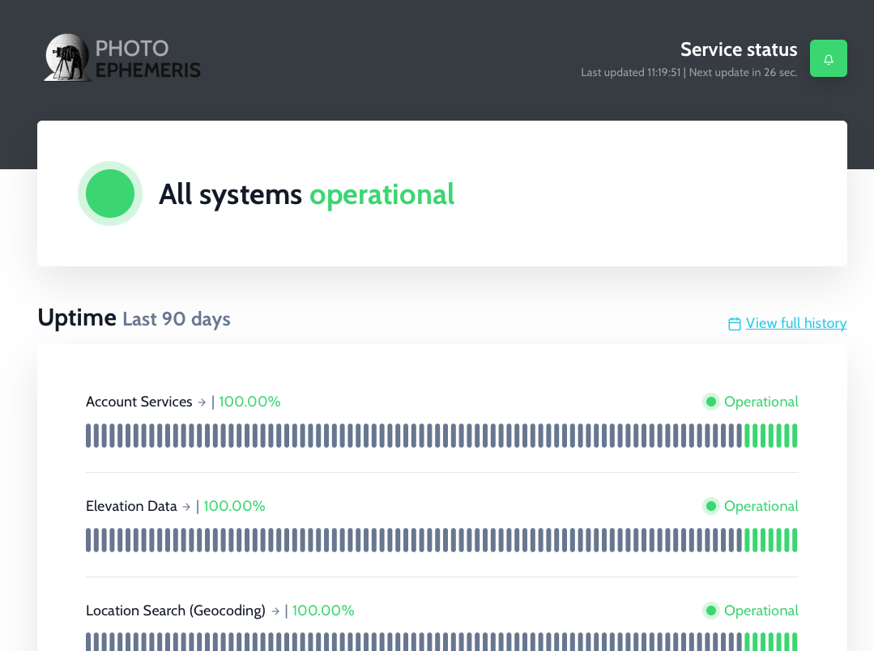This screenshot has height=651, width=874.
Task: Click the calendar icon beside View full history
Action: [734, 323]
